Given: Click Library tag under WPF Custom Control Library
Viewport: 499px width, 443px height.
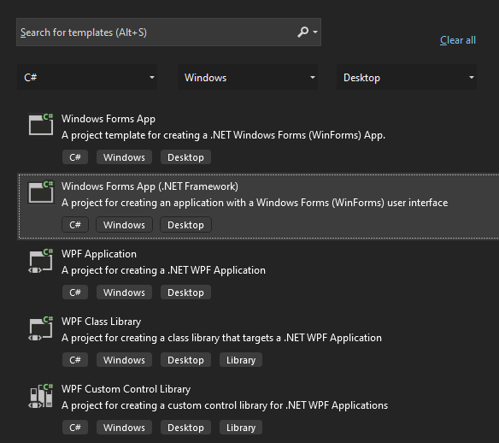Looking at the screenshot, I should (x=241, y=428).
